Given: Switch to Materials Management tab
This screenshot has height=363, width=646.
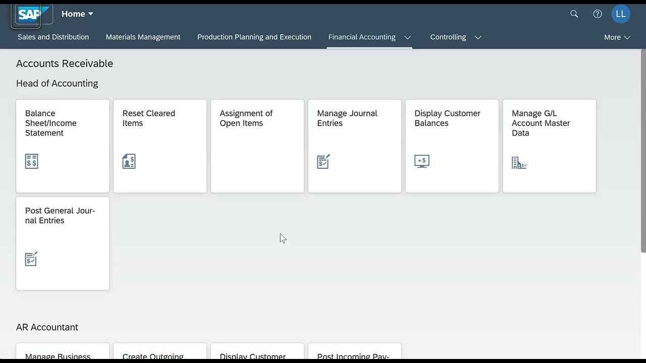Looking at the screenshot, I should click(x=143, y=37).
